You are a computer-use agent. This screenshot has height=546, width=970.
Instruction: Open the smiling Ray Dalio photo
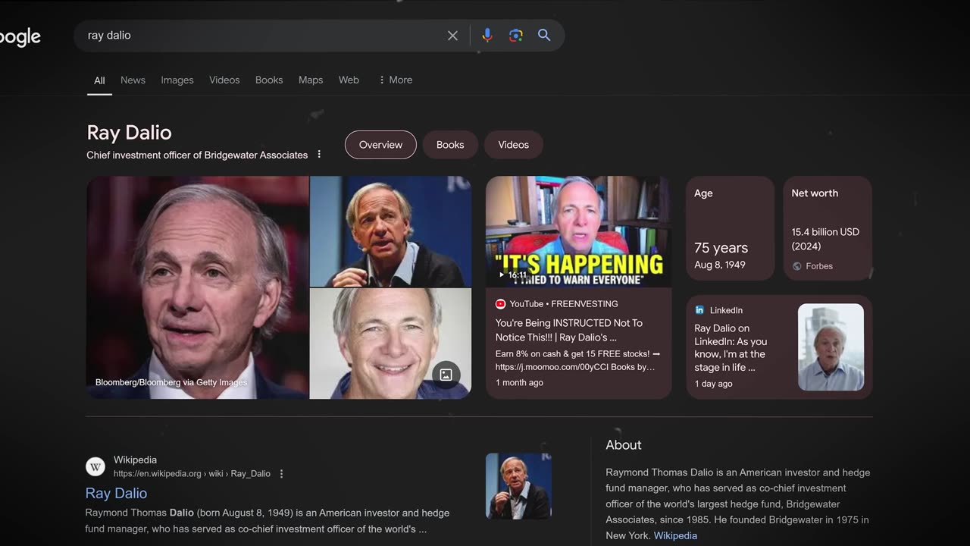[x=391, y=344]
